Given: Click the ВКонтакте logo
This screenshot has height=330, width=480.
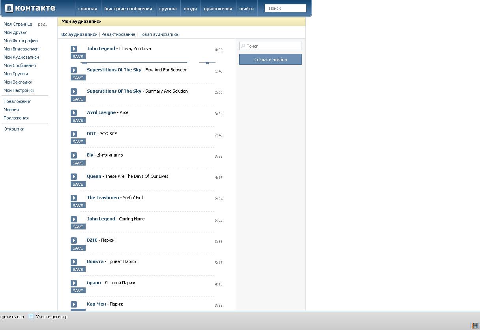Looking at the screenshot, I should coord(30,8).
